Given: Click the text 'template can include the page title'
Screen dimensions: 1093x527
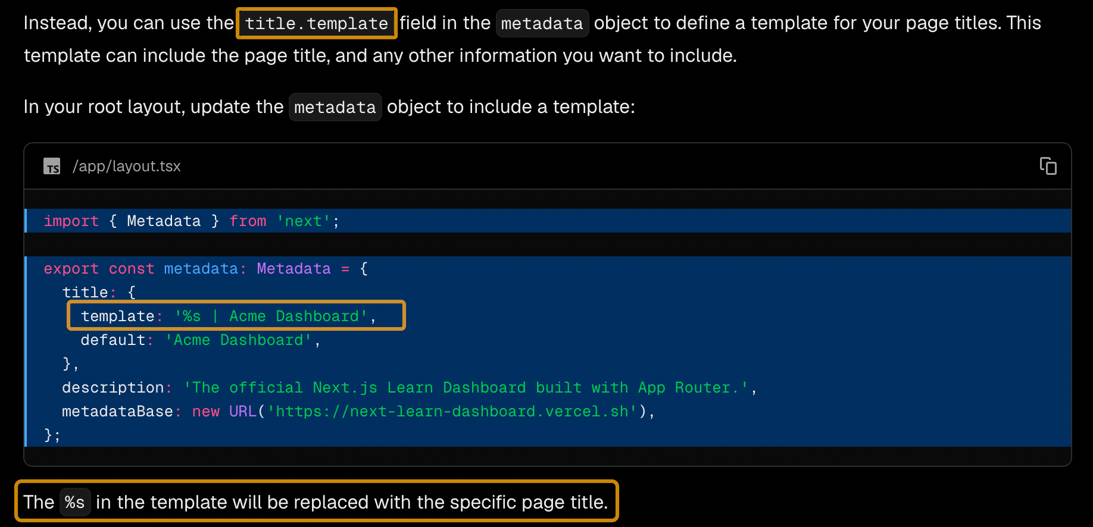Looking at the screenshot, I should point(176,56).
